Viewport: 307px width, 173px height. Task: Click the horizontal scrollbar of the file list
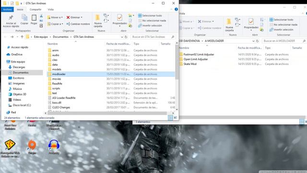pos(107,113)
